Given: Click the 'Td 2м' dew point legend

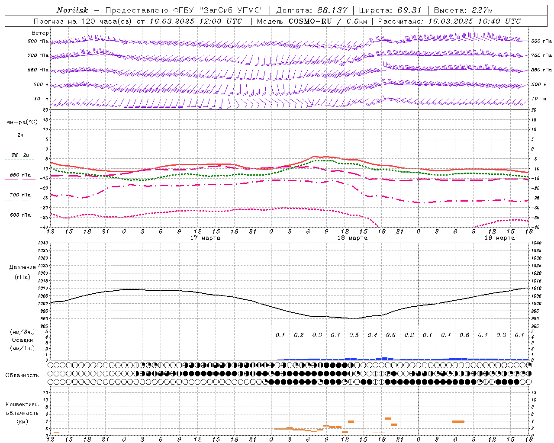Looking at the screenshot, I should tap(20, 155).
